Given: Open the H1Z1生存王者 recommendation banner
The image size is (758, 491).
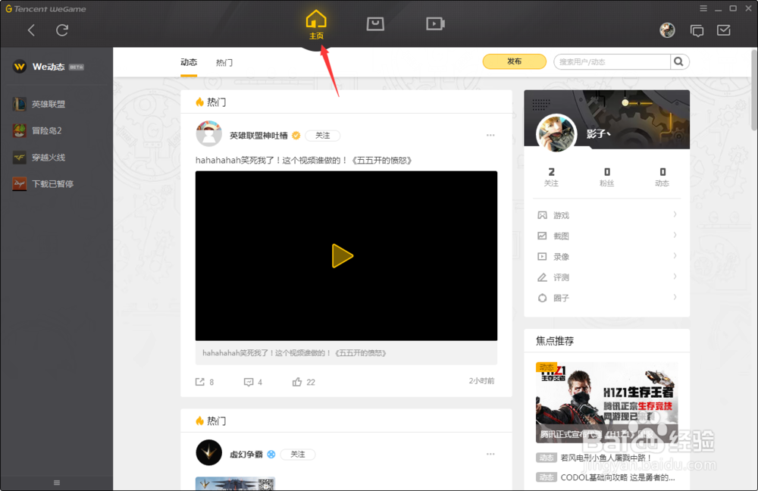Looking at the screenshot, I should [606, 402].
